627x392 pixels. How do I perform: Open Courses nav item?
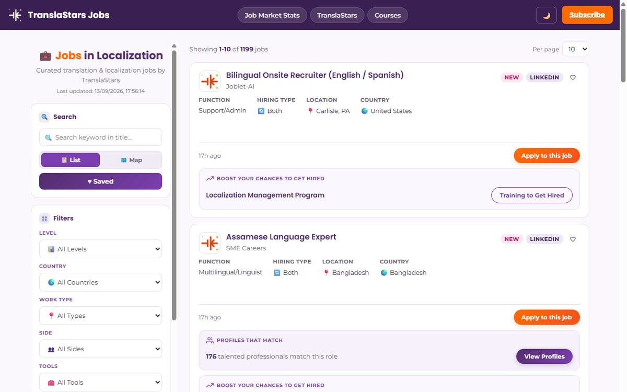pos(388,15)
